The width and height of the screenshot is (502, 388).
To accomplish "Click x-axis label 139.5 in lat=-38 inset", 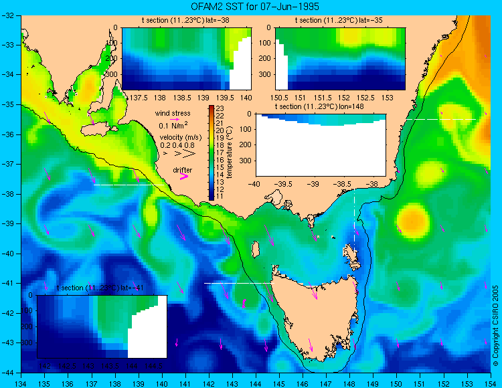I will 226,98.
